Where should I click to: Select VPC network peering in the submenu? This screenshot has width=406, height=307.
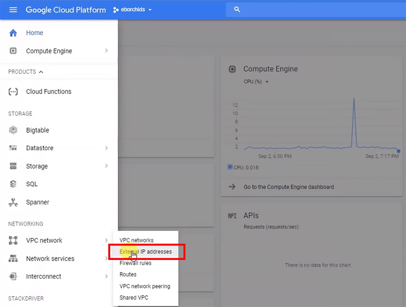[145, 286]
